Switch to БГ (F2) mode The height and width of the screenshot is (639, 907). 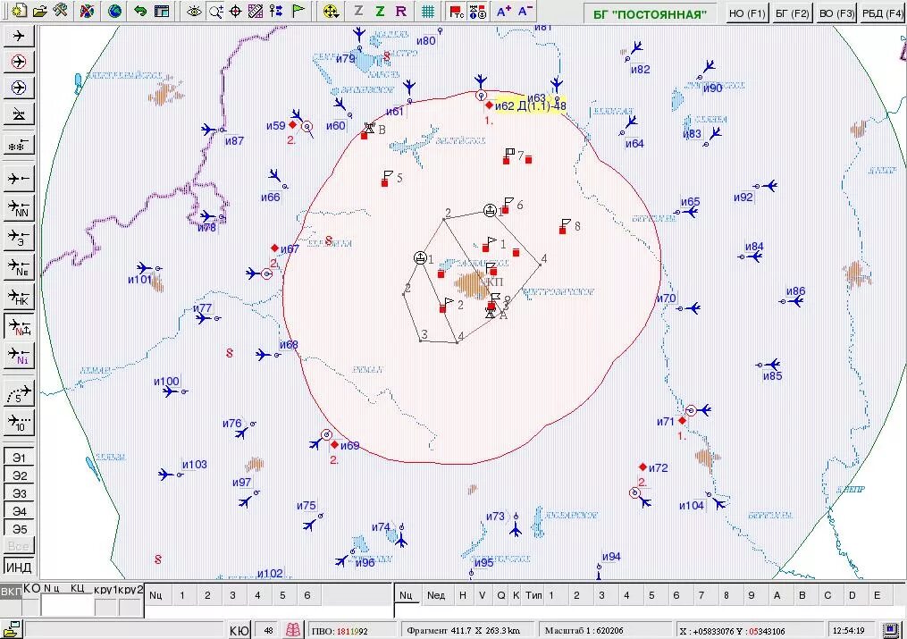(x=792, y=13)
